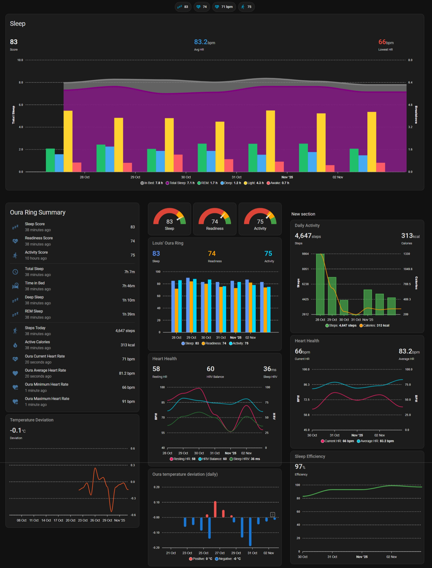This screenshot has width=432, height=568.
Task: Click the heart pulse icon beside Oura Current Heart Rate
Action: click(15, 359)
